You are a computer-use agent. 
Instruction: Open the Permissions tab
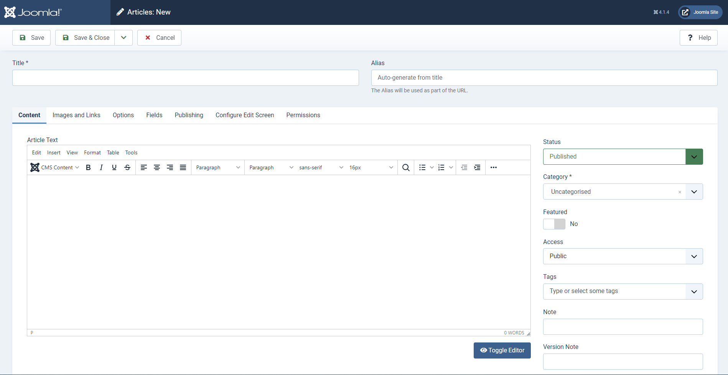coord(303,115)
